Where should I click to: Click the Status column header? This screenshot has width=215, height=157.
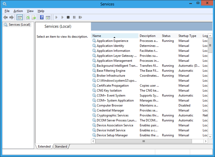[166, 36]
